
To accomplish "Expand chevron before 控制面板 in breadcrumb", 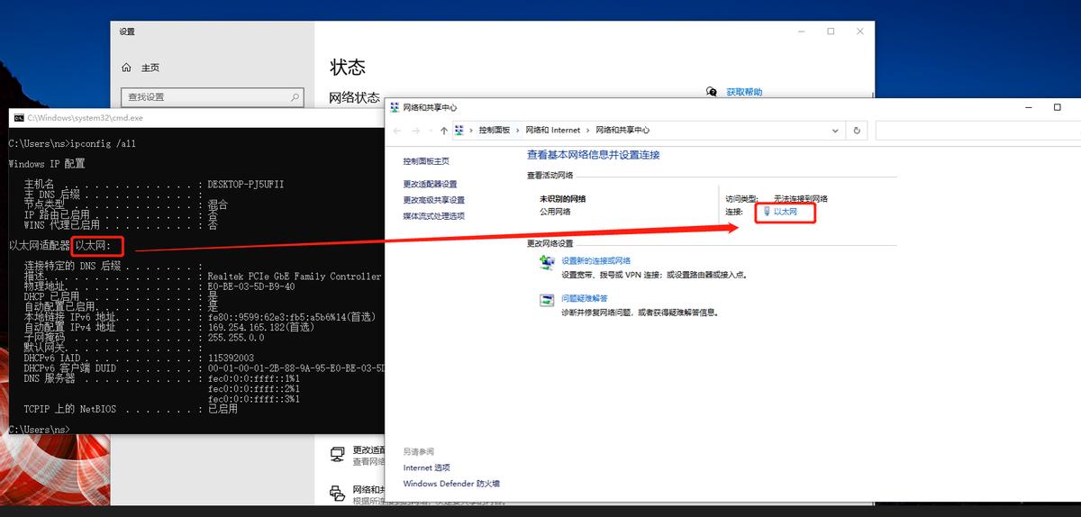I will click(x=471, y=131).
